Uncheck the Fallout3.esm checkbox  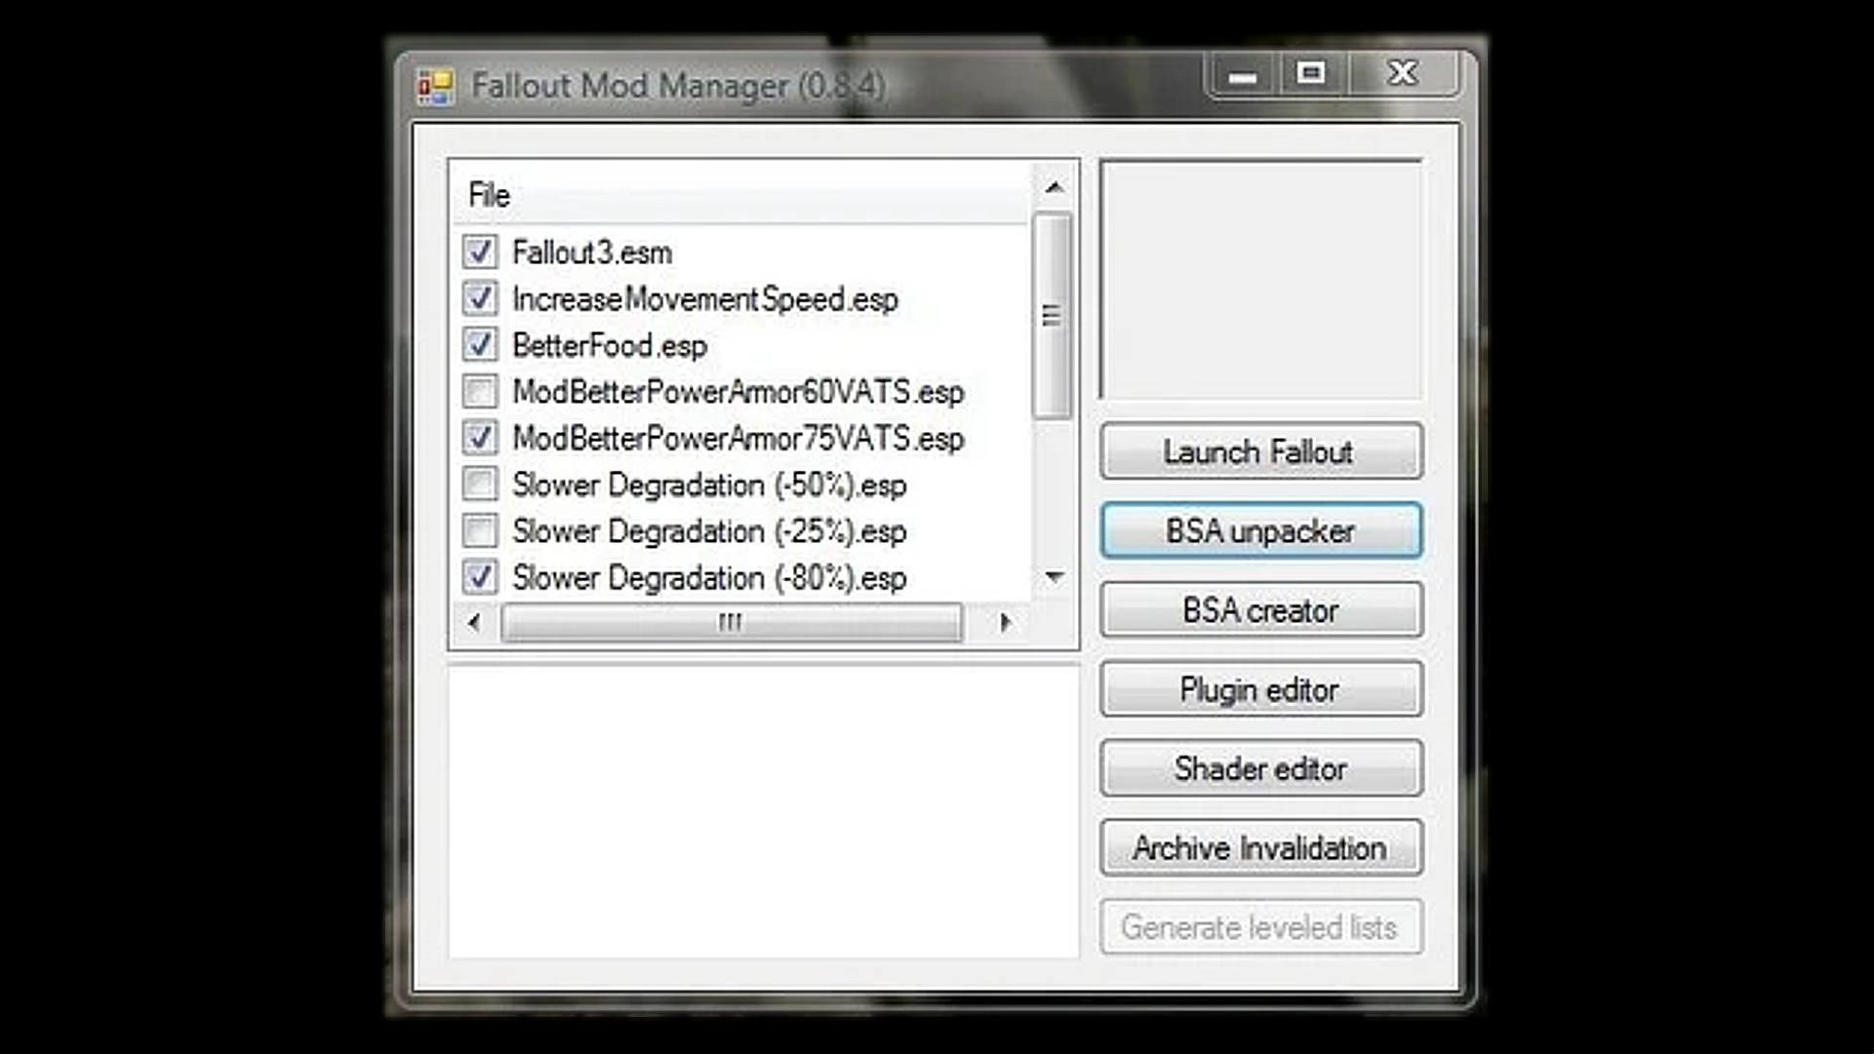(479, 252)
